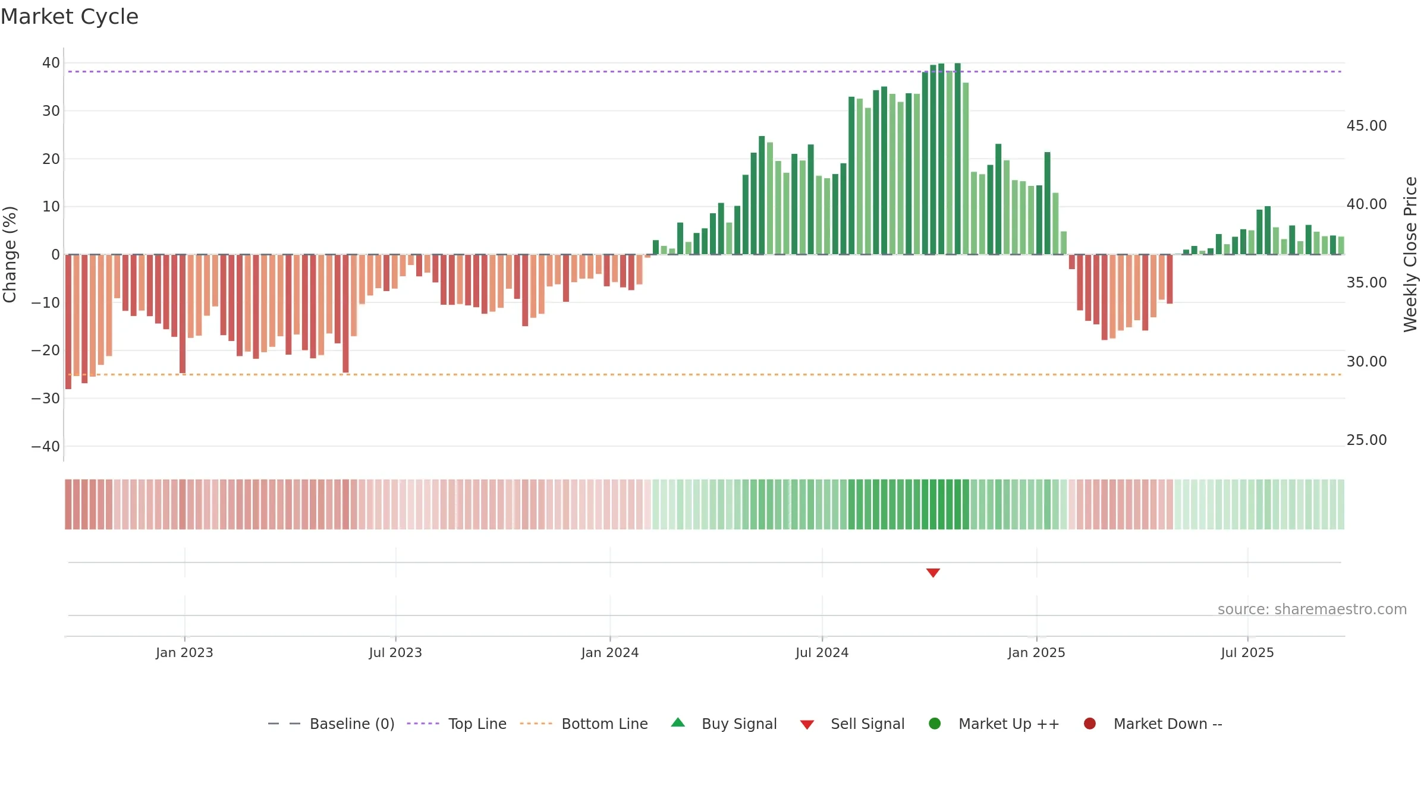Click the Baseline (0) legend entry
This screenshot has width=1427, height=802.
[331, 724]
